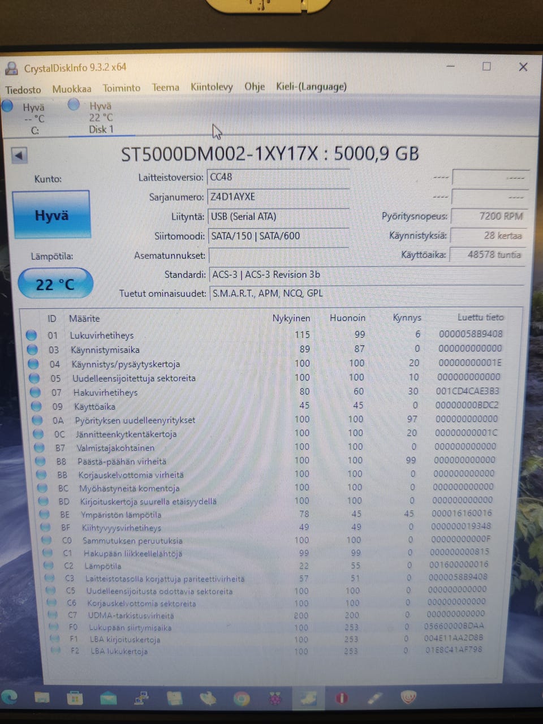This screenshot has width=543, height=724.
Task: Click status circle of row 05 Uudelleensijoitettuja sektoreita
Action: coord(35,378)
